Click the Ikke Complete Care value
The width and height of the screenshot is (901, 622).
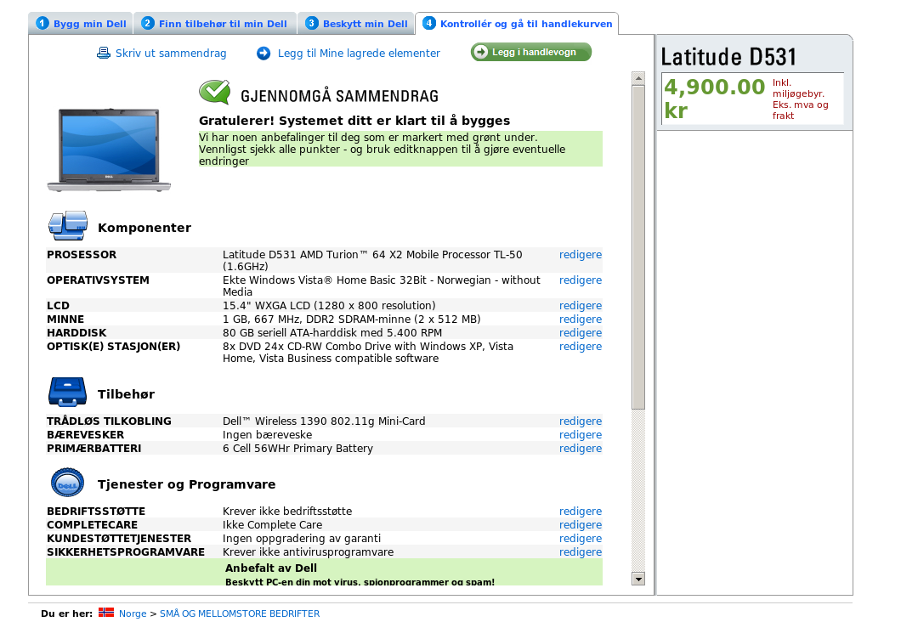pos(272,525)
